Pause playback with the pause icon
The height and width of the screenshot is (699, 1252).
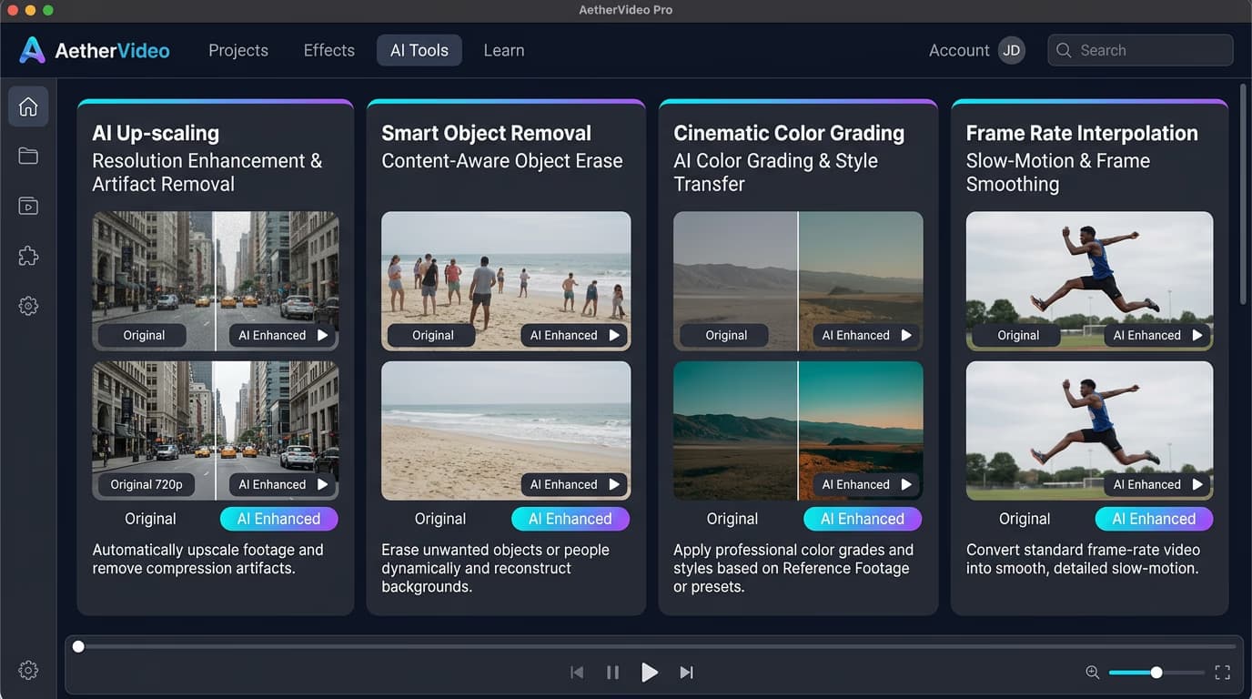coord(612,673)
